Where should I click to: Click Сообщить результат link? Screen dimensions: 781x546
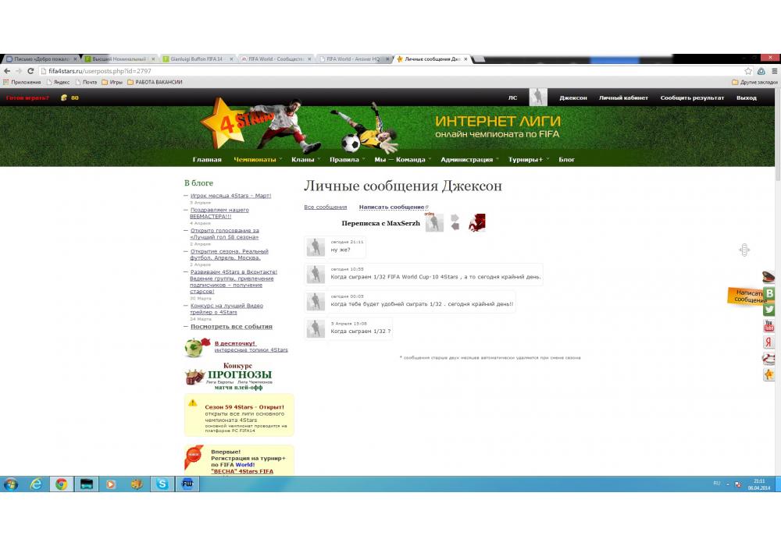pos(692,97)
